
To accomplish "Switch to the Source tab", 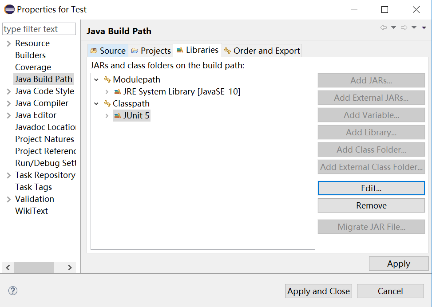I will tap(108, 51).
